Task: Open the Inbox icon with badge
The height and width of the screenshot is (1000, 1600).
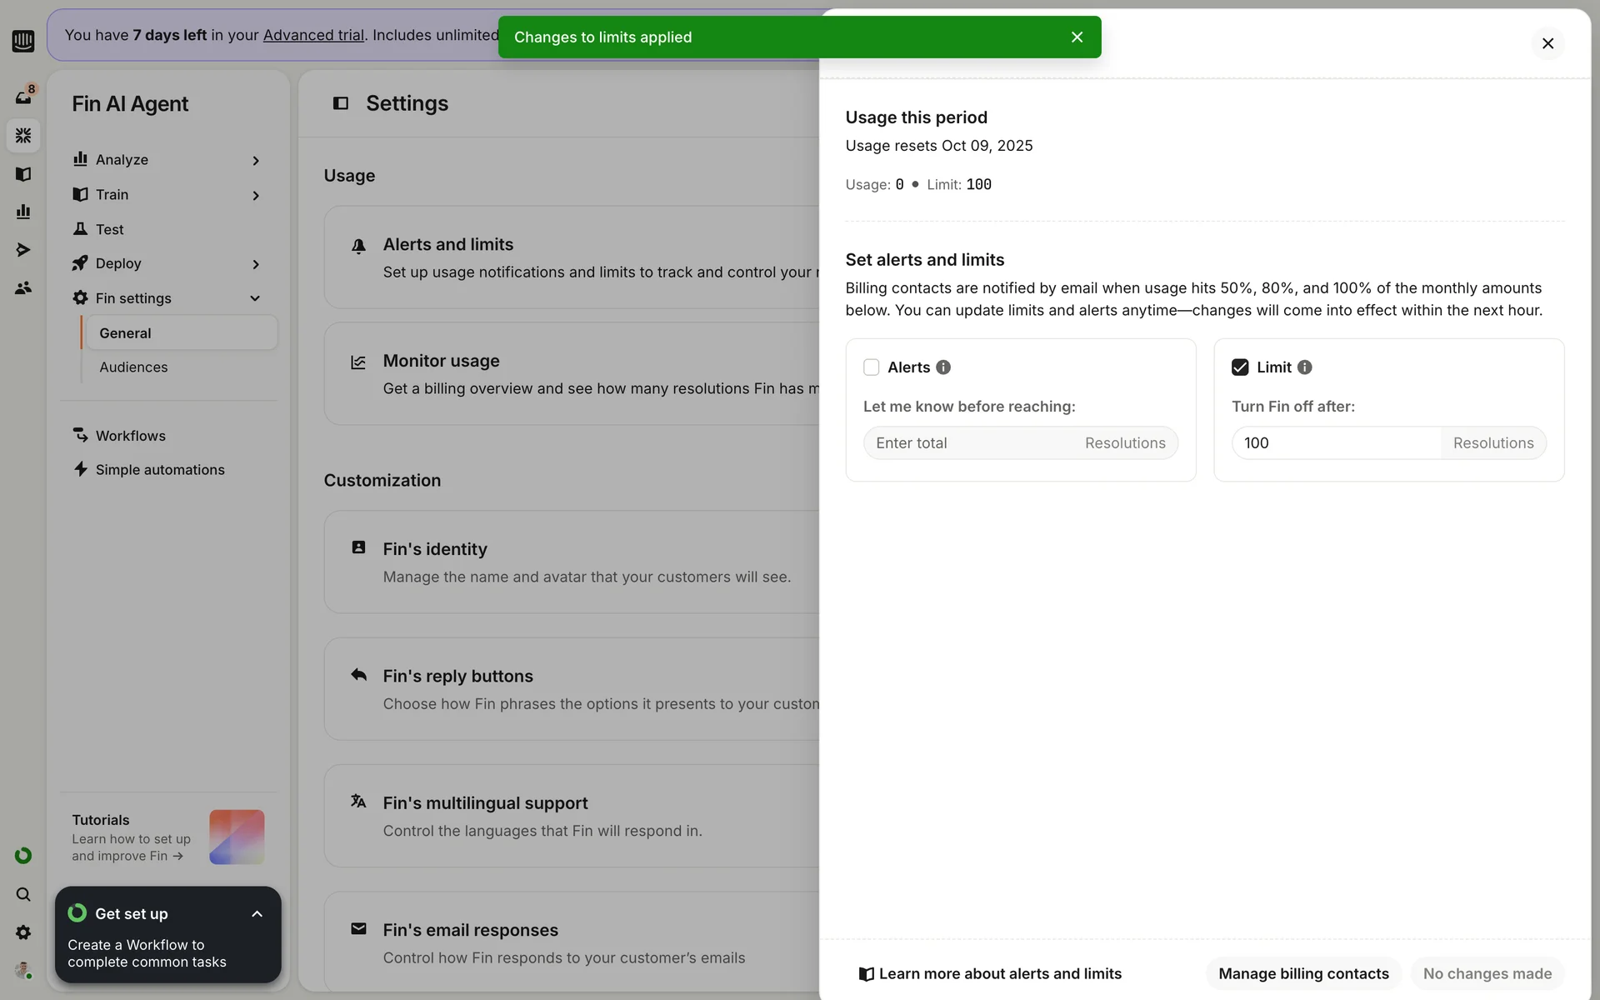Action: [23, 97]
